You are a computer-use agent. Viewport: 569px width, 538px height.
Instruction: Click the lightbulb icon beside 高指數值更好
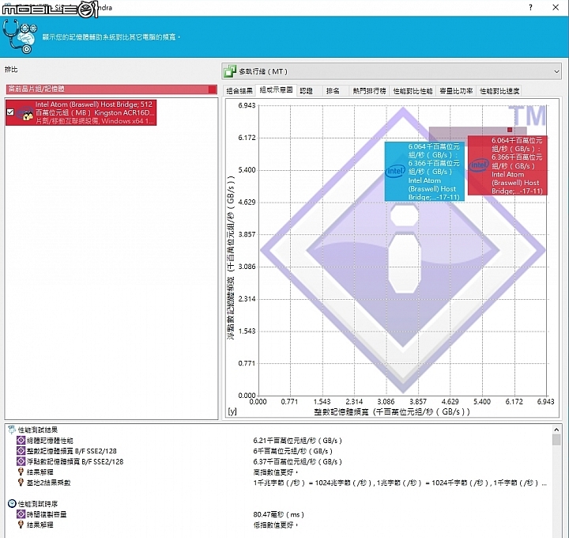pyautogui.click(x=21, y=472)
